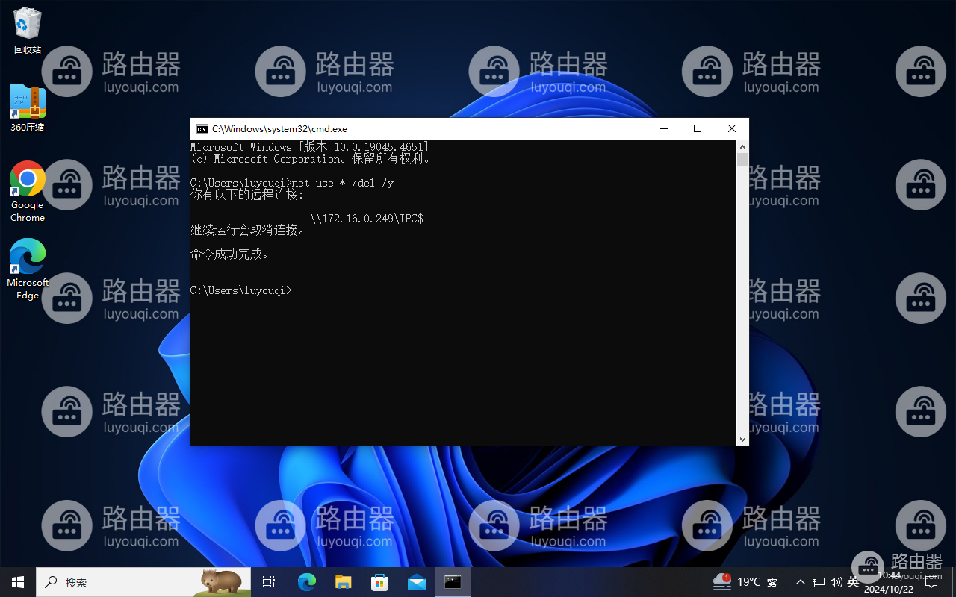Maximize the cmd.exe window
The height and width of the screenshot is (597, 956).
(x=698, y=128)
